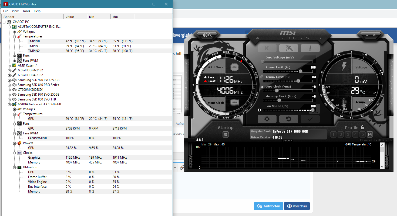The height and width of the screenshot is (216, 397).
Task: Click the Max column header
Action: pyautogui.click(x=122, y=17)
